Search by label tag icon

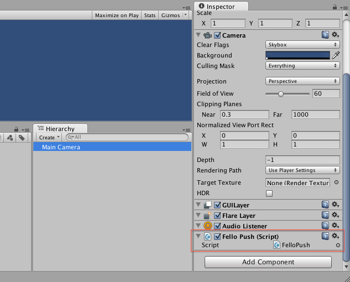(22, 138)
